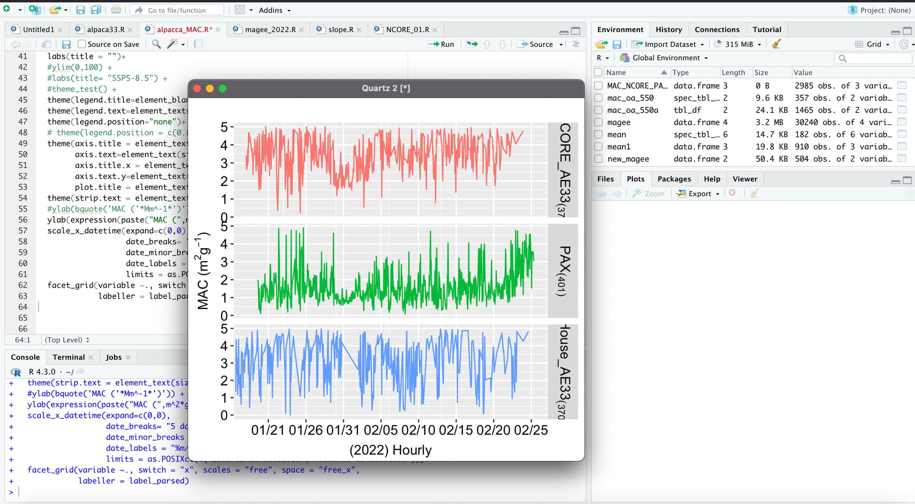Open the code tools magic wand
This screenshot has width=915, height=504.
(x=172, y=44)
